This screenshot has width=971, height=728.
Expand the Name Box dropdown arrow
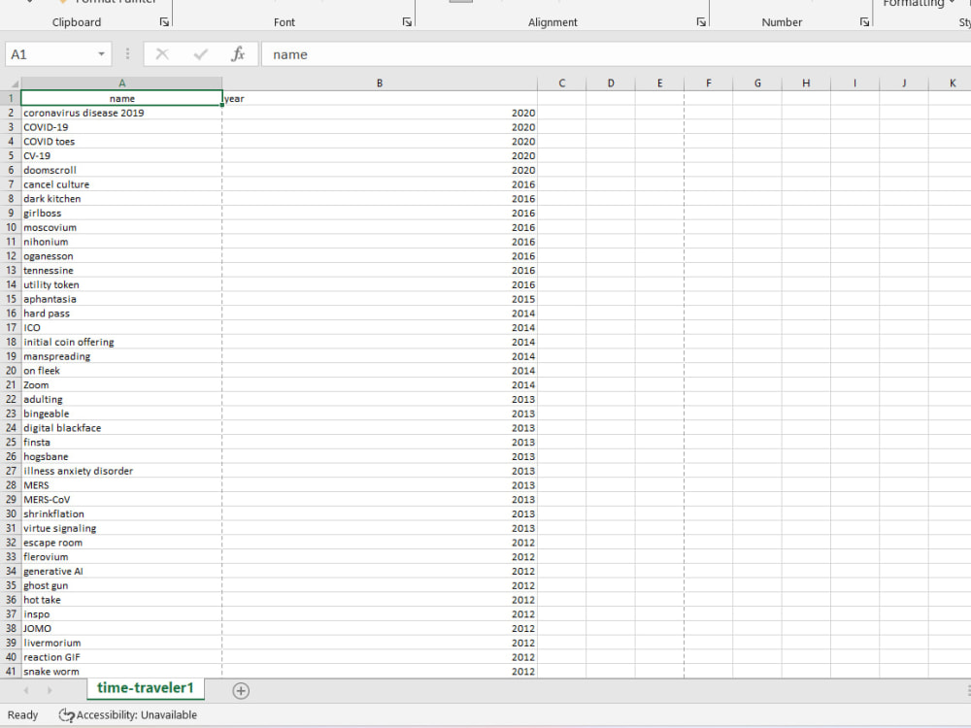point(101,54)
